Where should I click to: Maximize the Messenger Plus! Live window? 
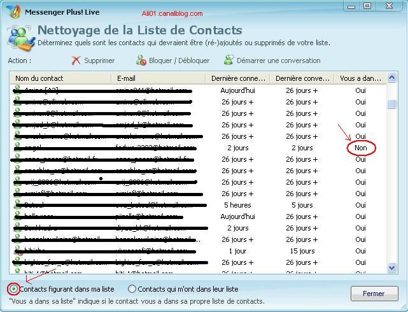[367, 6]
